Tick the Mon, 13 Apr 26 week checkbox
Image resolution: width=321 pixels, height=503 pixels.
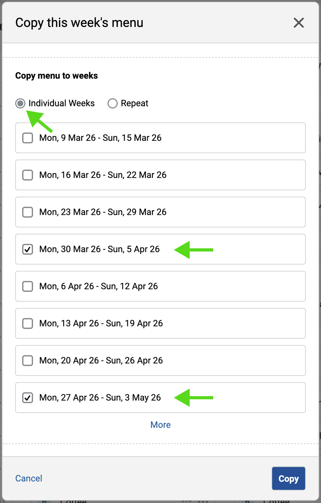click(x=28, y=323)
